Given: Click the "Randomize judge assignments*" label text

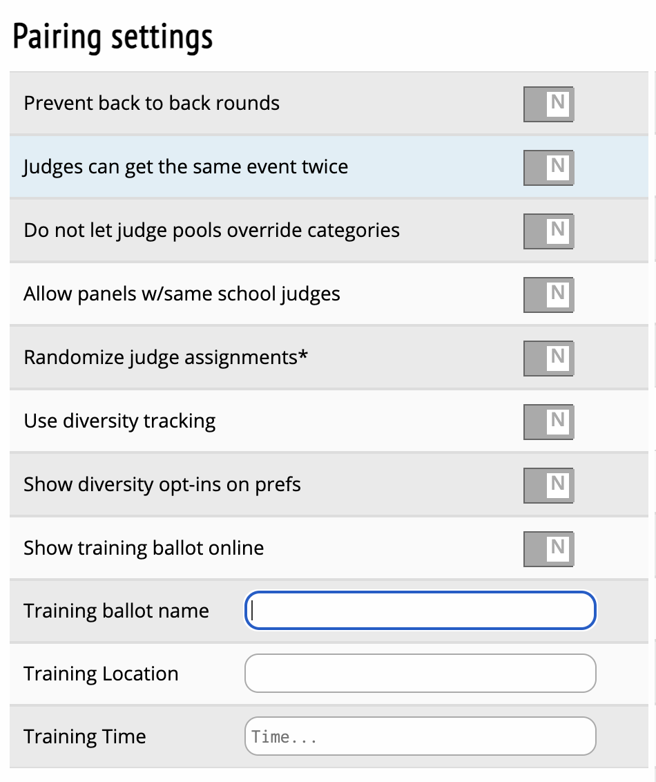Looking at the screenshot, I should pos(166,358).
